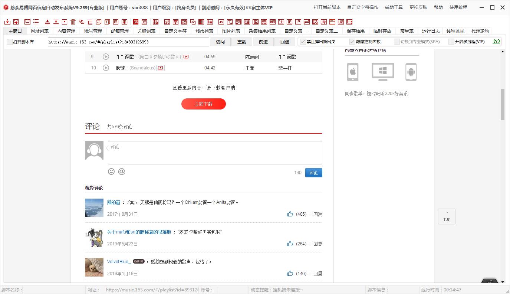Viewport: 510px width, 294px height.
Task: Click the 库 library toolbar icon
Action: [x=324, y=22]
